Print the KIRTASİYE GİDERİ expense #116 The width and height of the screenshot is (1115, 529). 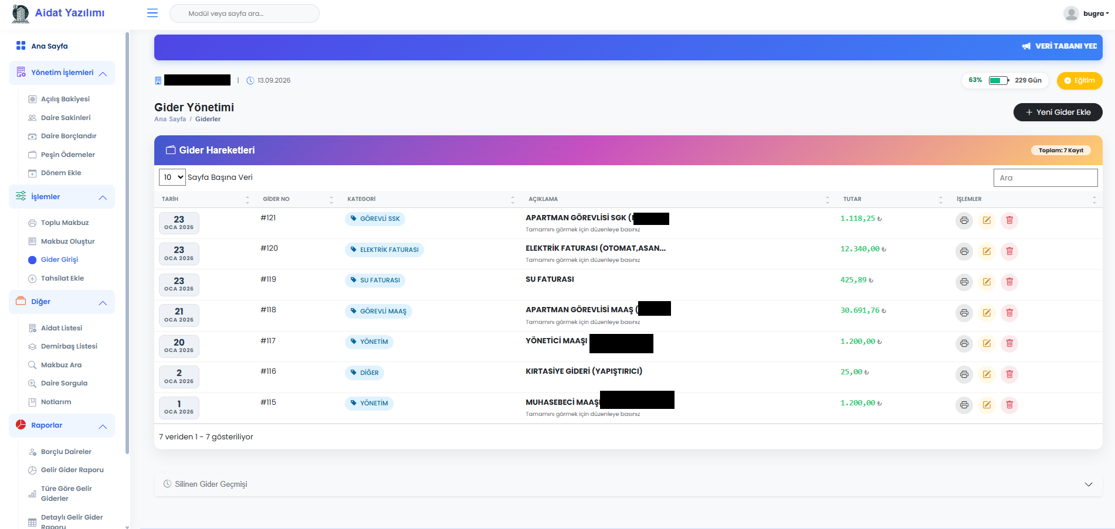click(x=964, y=374)
